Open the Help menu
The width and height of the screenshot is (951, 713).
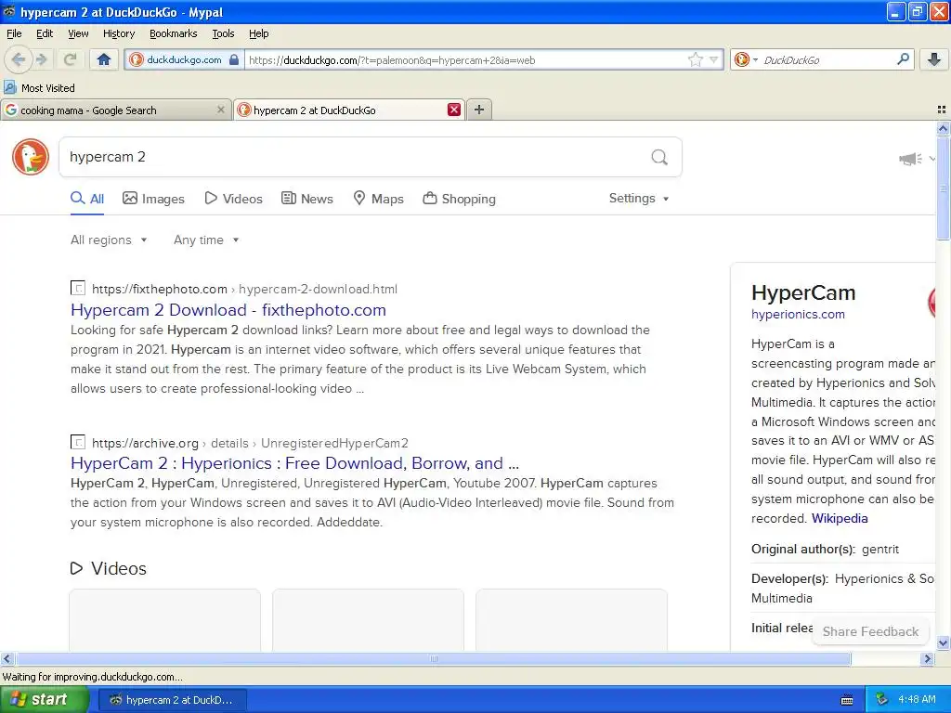pyautogui.click(x=258, y=33)
